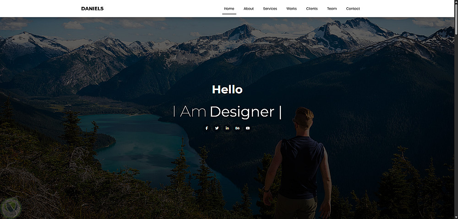Click the watermark badge in bottom-left corner

(11, 208)
